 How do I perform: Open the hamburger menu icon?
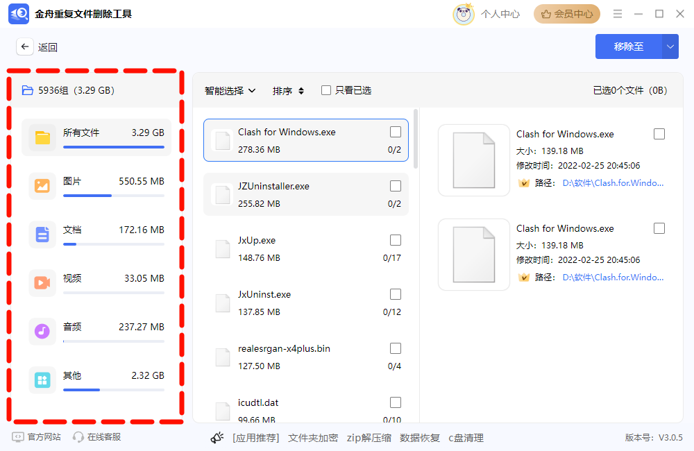618,14
